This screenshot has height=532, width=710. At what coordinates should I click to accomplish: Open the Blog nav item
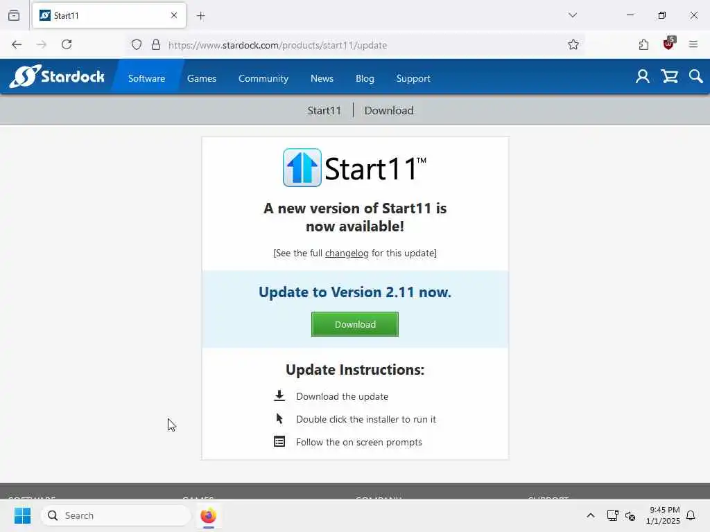click(365, 78)
